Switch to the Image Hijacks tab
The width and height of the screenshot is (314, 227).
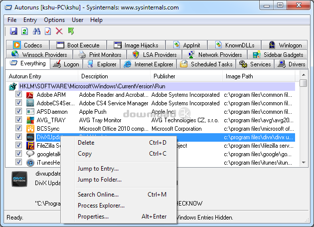(136, 45)
